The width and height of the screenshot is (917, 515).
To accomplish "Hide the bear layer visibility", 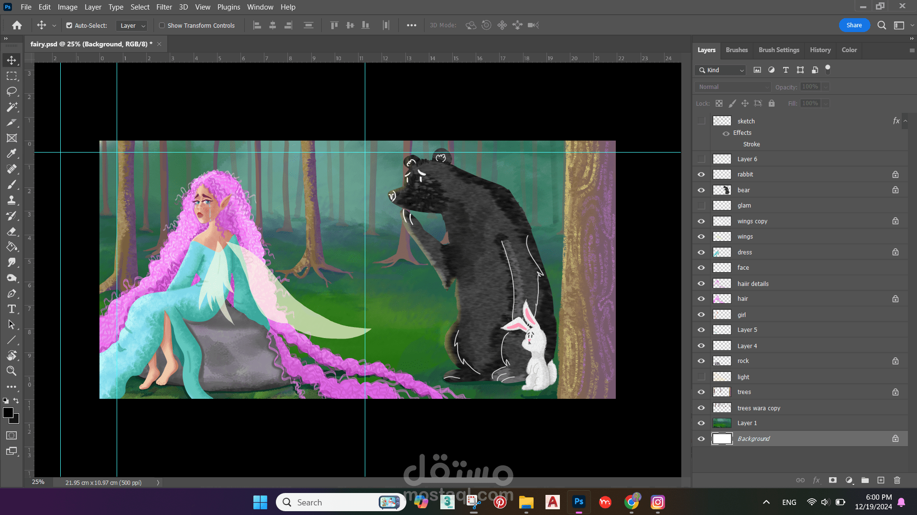I will click(701, 190).
